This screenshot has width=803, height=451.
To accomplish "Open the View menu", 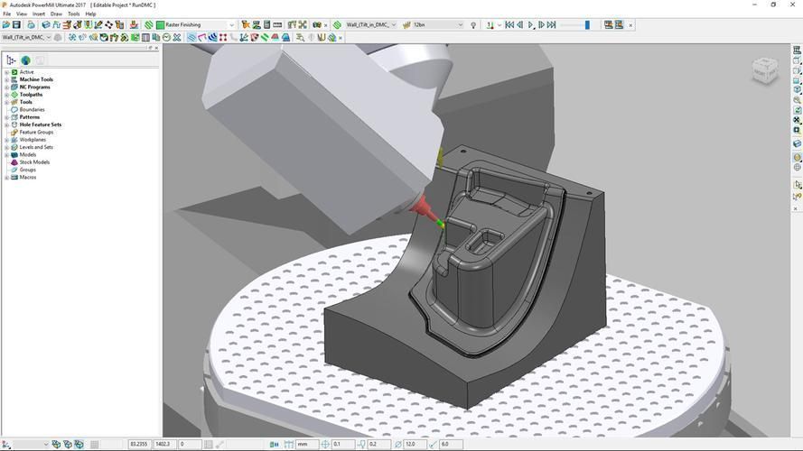I will click(22, 14).
